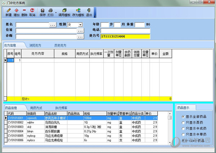Switch to the 处方信息 tab
The height and width of the screenshot is (153, 216).
pyautogui.click(x=10, y=45)
